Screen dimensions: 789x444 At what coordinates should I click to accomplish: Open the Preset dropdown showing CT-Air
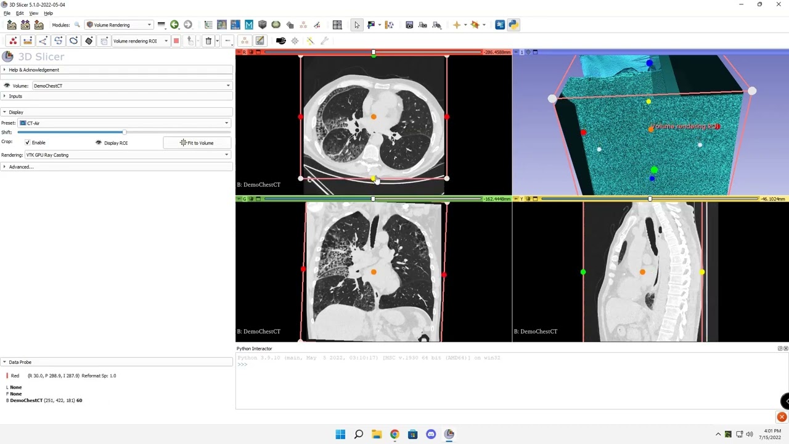point(124,123)
